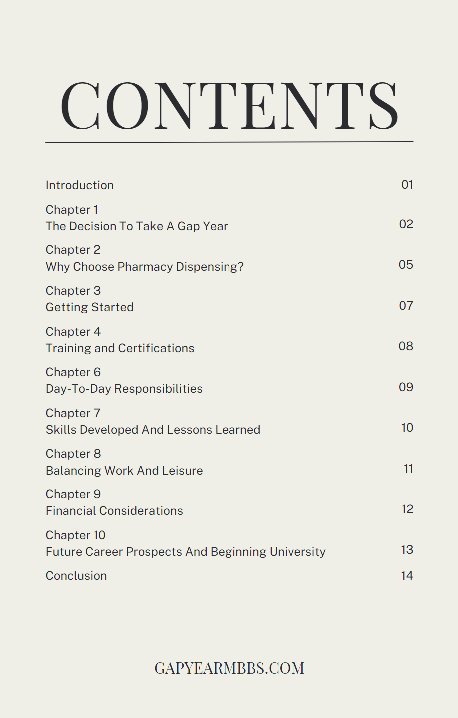The width and height of the screenshot is (458, 718).
Task: Open "Balancing Work And Leisure" entry
Action: click(x=124, y=471)
